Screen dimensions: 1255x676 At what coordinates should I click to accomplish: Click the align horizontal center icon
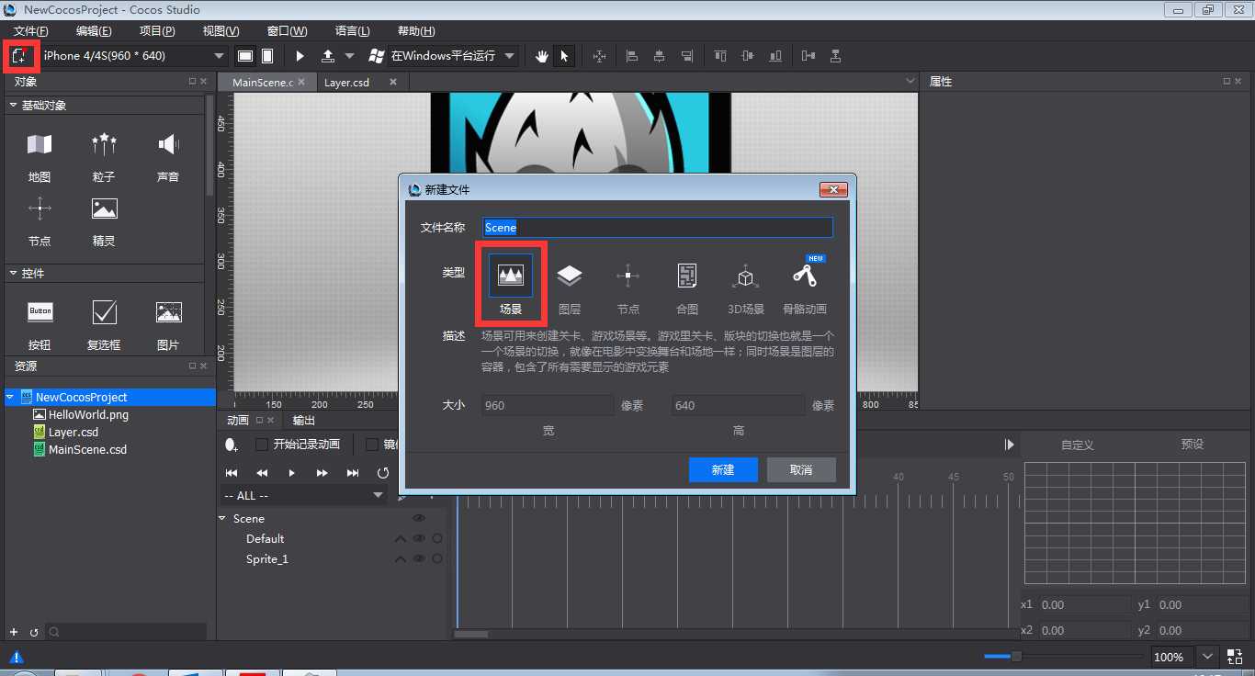click(x=660, y=56)
